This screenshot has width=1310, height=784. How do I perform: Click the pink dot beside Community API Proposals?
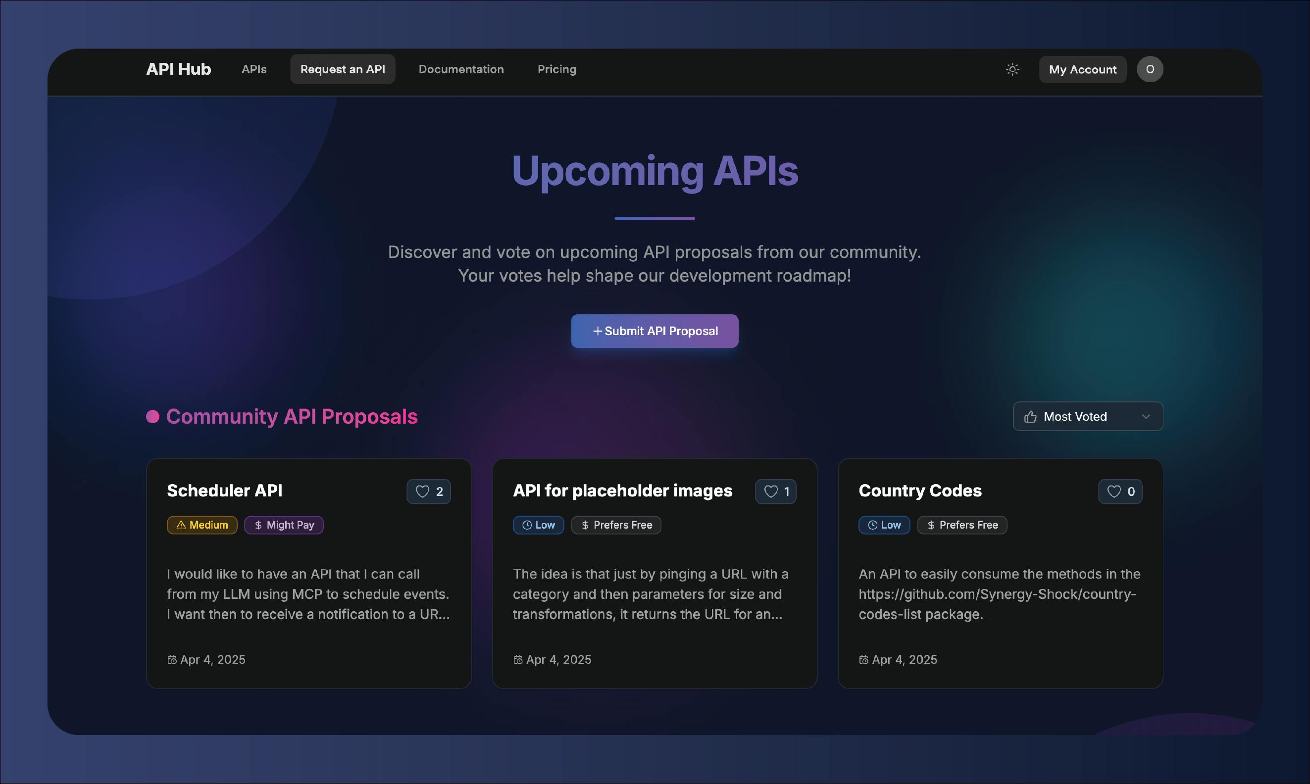pos(152,417)
